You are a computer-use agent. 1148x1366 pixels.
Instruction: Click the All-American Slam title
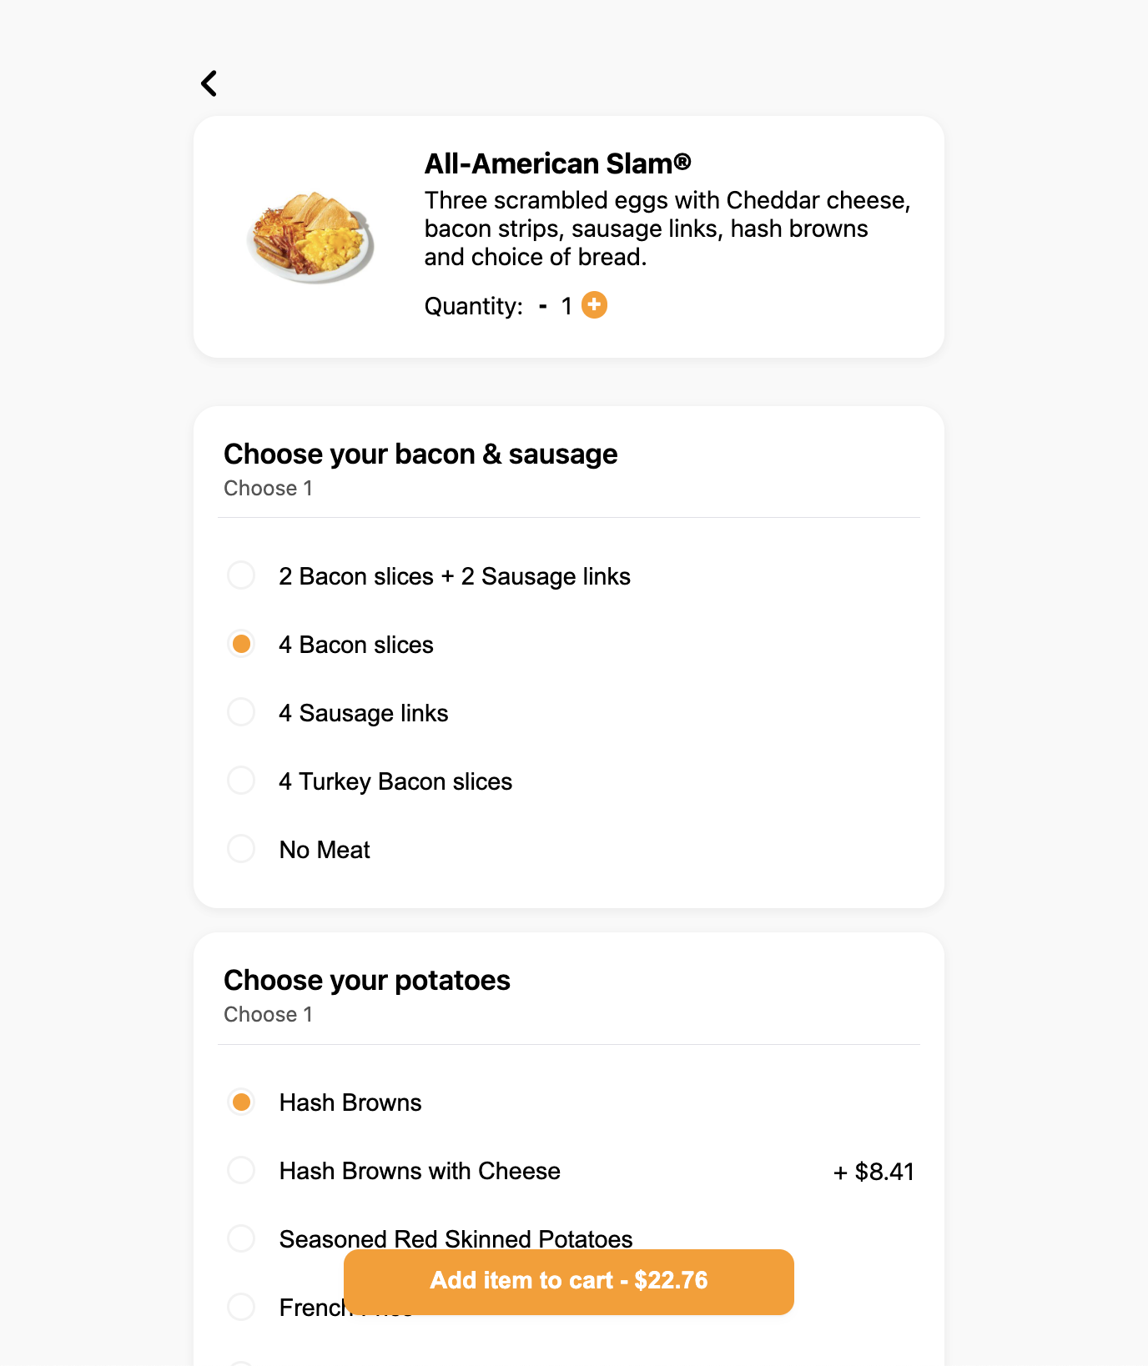pyautogui.click(x=557, y=163)
